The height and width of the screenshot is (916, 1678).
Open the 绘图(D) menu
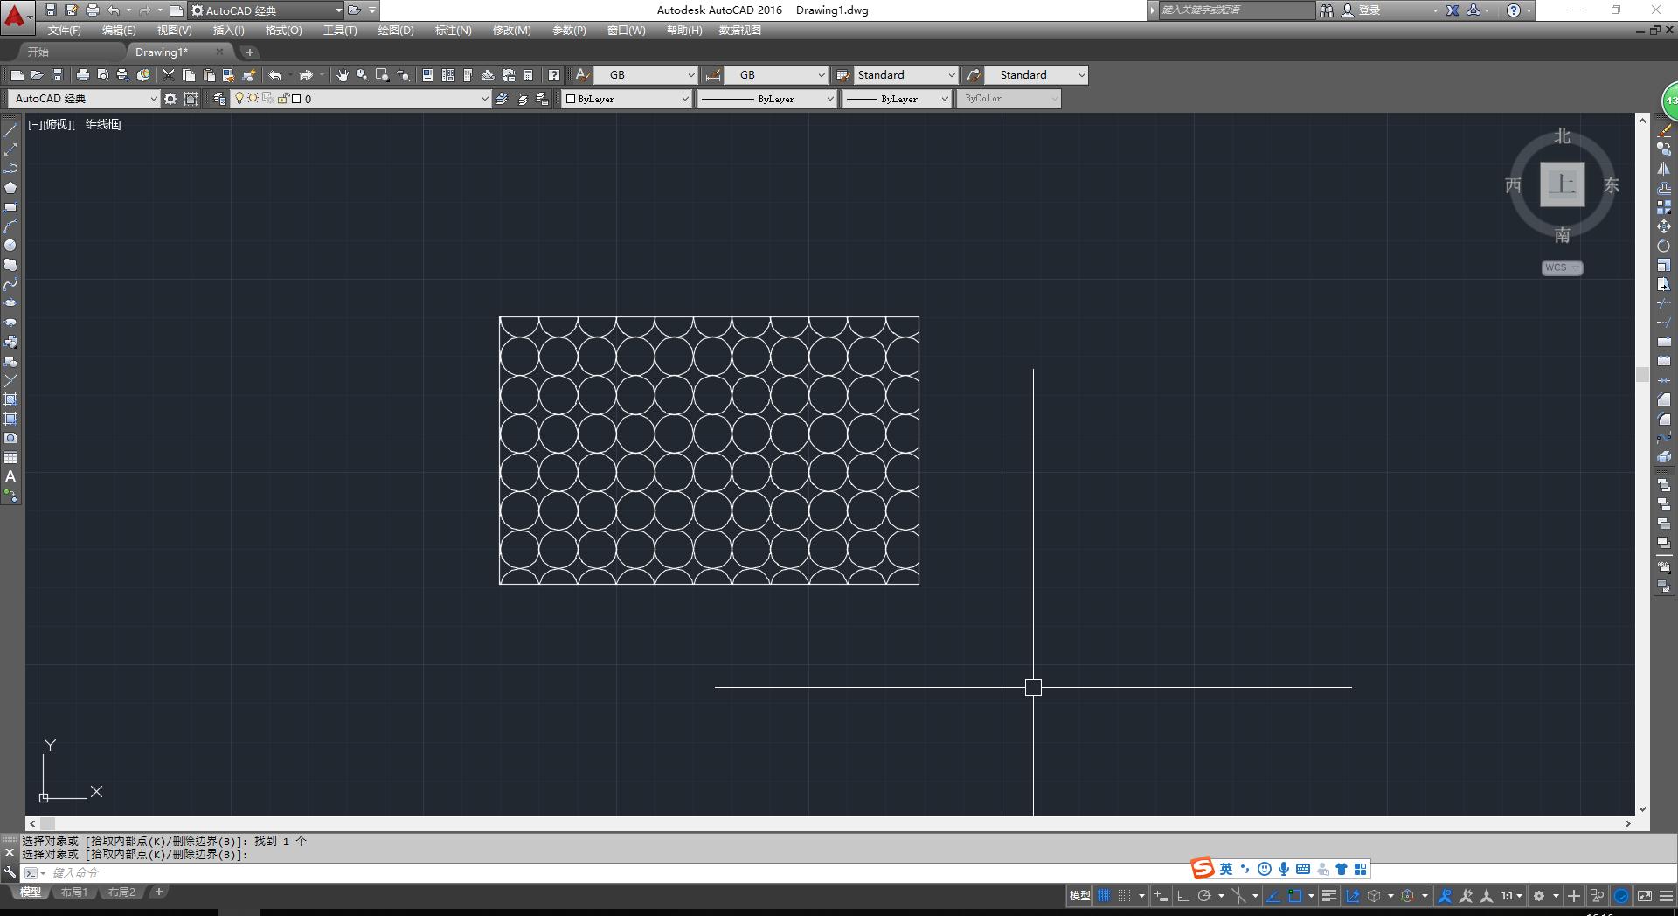pyautogui.click(x=395, y=31)
